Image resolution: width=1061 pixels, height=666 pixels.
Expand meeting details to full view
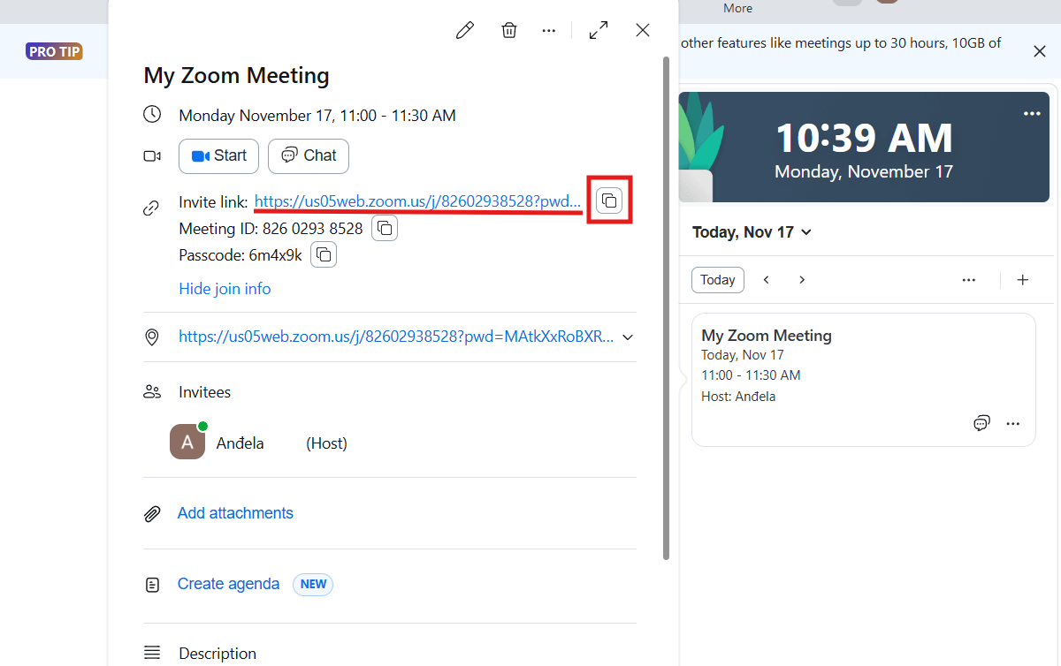(x=599, y=31)
